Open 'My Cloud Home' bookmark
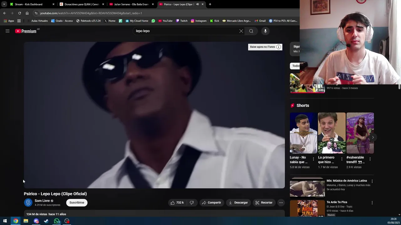This screenshot has width=401, height=225. [x=137, y=21]
